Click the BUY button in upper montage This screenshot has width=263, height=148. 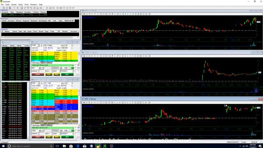coord(67,74)
